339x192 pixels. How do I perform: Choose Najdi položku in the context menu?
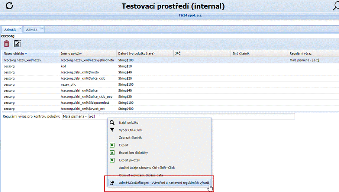point(129,122)
